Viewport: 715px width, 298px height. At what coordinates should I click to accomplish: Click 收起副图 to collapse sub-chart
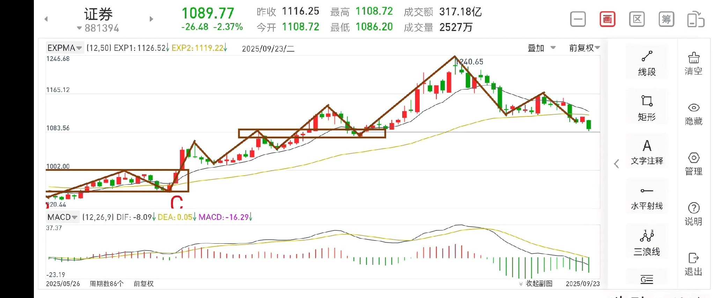[536, 283]
